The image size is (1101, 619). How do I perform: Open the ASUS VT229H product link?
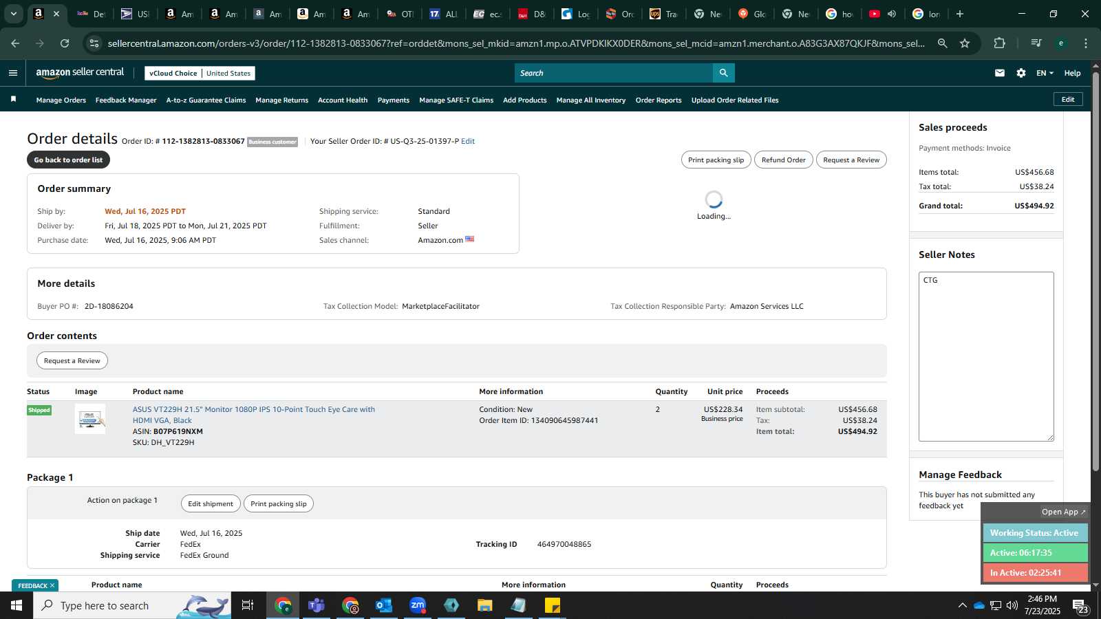pos(254,415)
